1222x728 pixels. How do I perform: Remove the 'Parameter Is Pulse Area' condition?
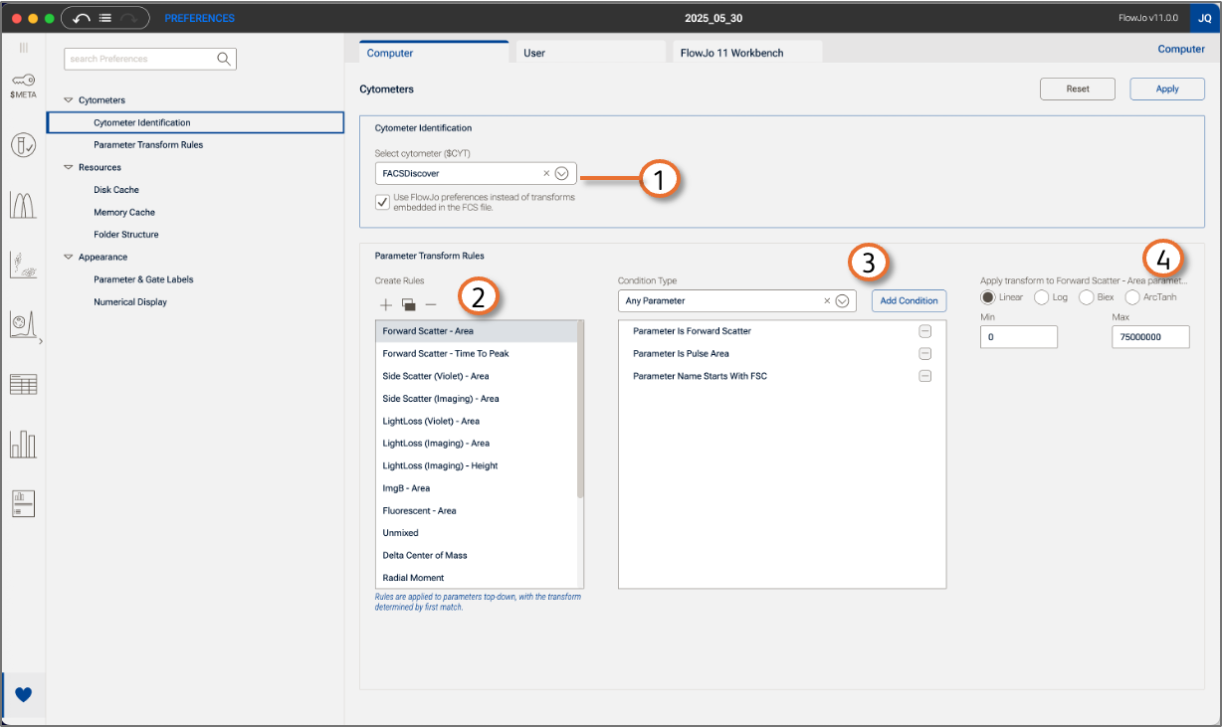[x=924, y=353]
